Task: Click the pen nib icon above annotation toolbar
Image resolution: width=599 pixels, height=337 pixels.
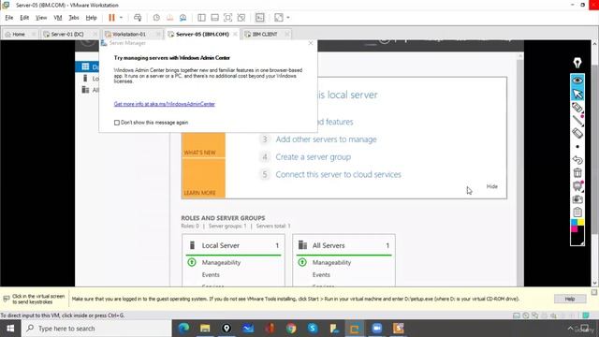Action: point(577,63)
